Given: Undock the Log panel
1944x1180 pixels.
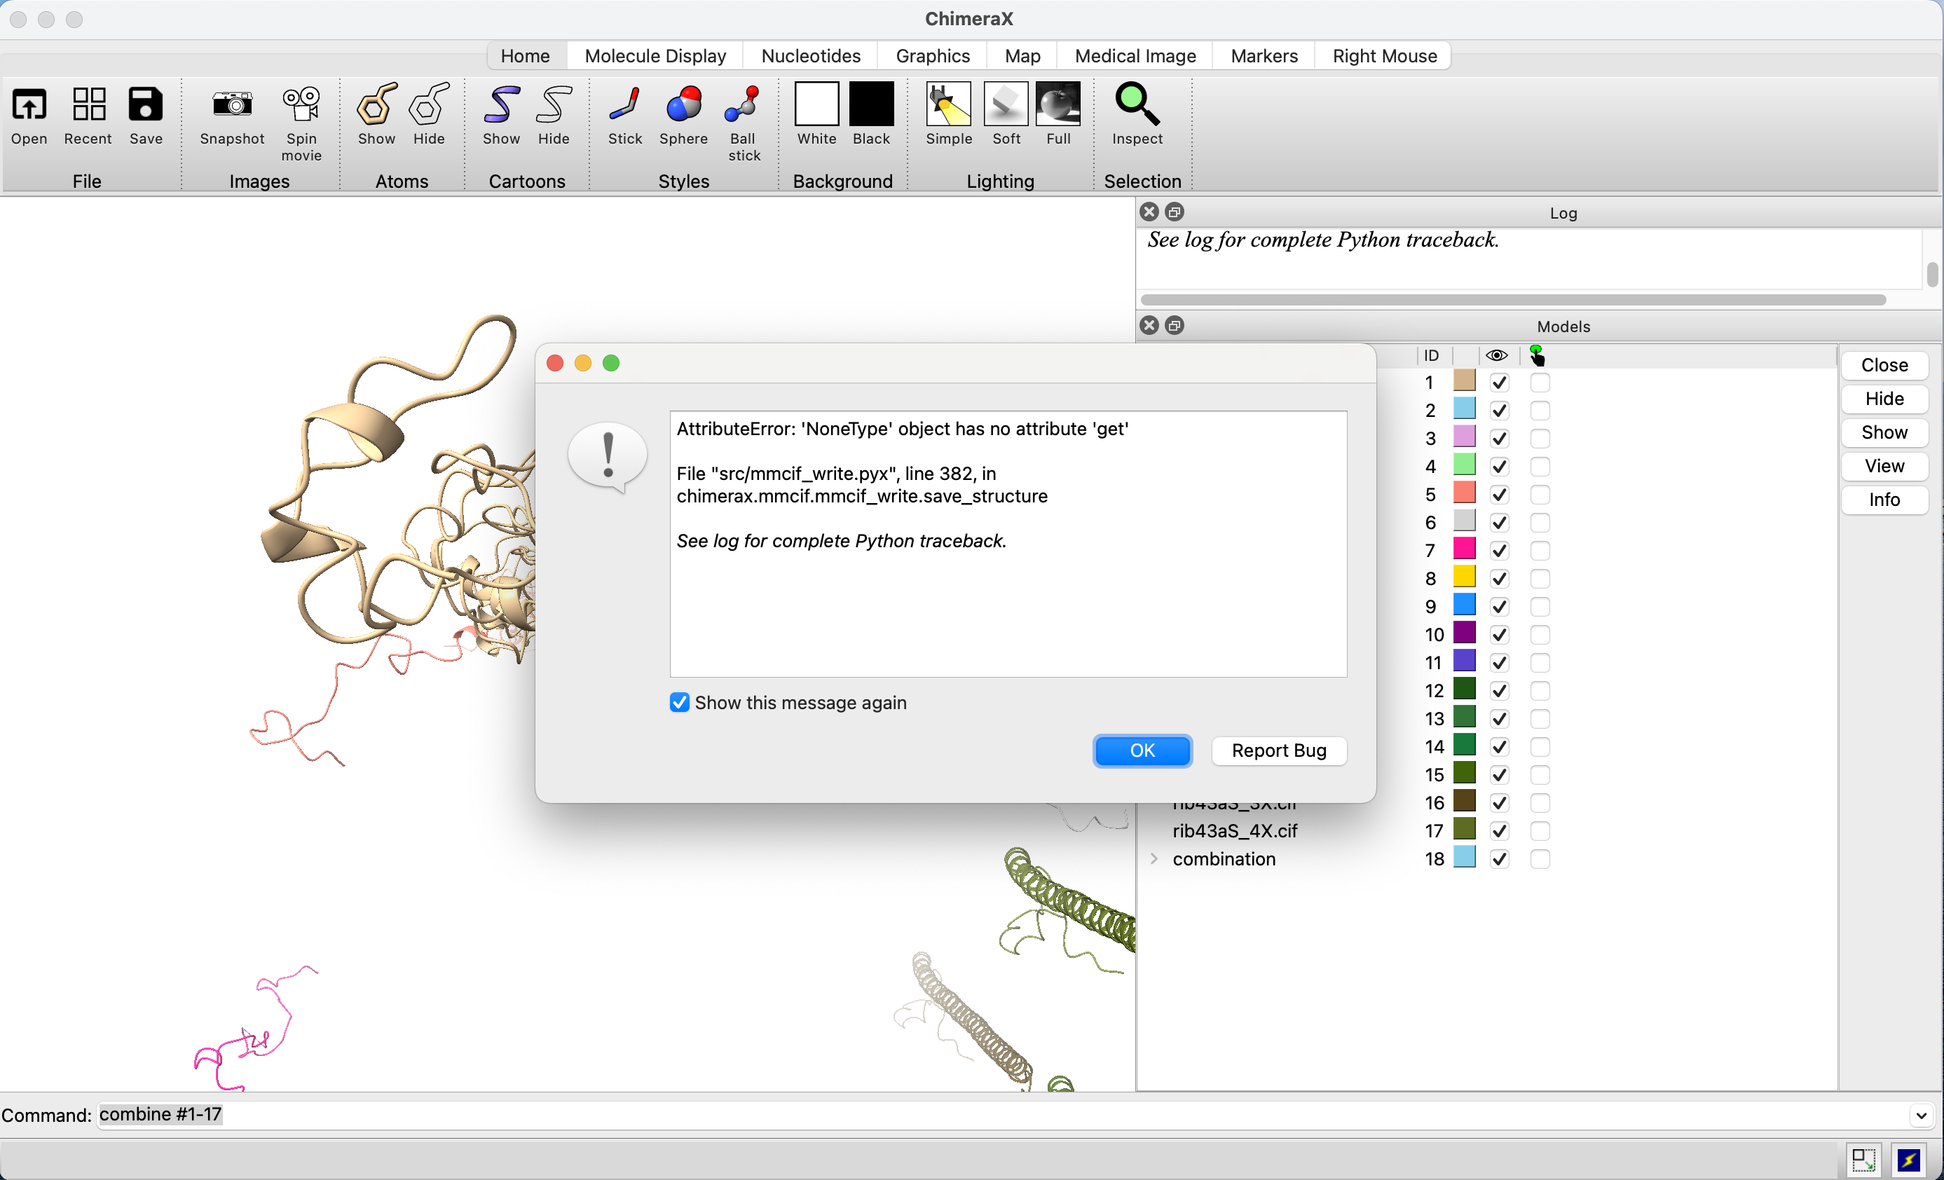Looking at the screenshot, I should [1174, 212].
